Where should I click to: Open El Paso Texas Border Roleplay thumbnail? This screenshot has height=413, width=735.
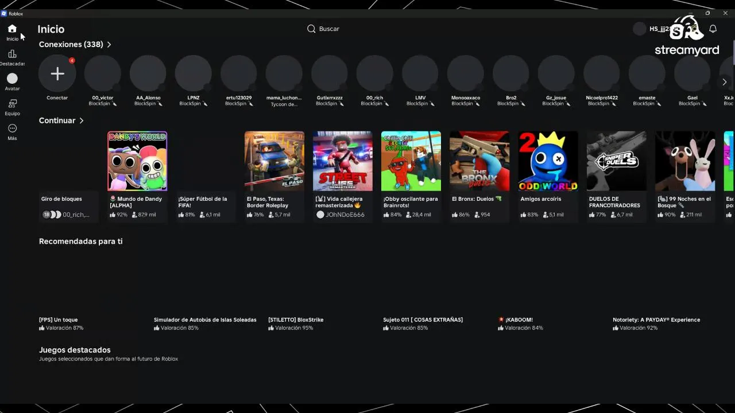[x=274, y=161]
